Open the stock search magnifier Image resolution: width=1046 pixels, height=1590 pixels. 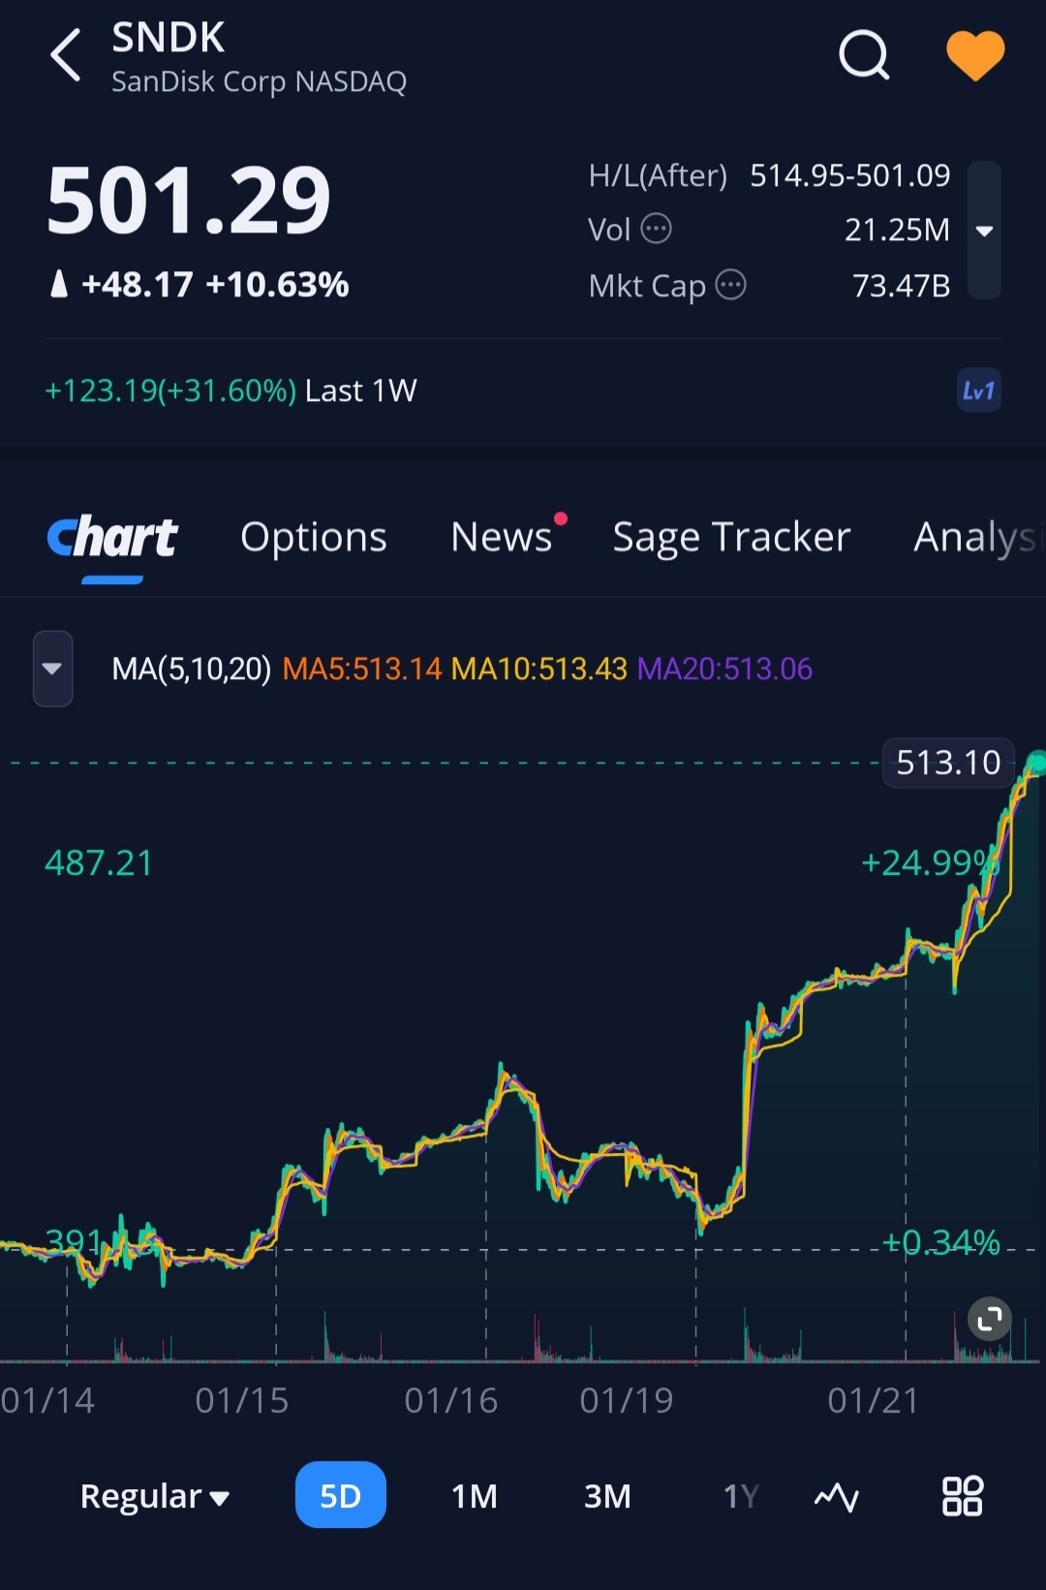[x=864, y=54]
